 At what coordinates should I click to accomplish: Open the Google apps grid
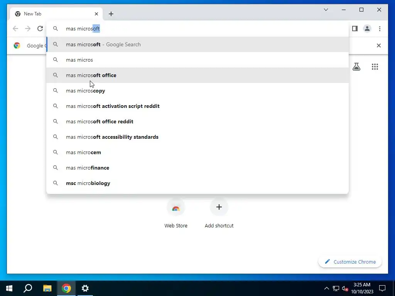click(x=375, y=67)
